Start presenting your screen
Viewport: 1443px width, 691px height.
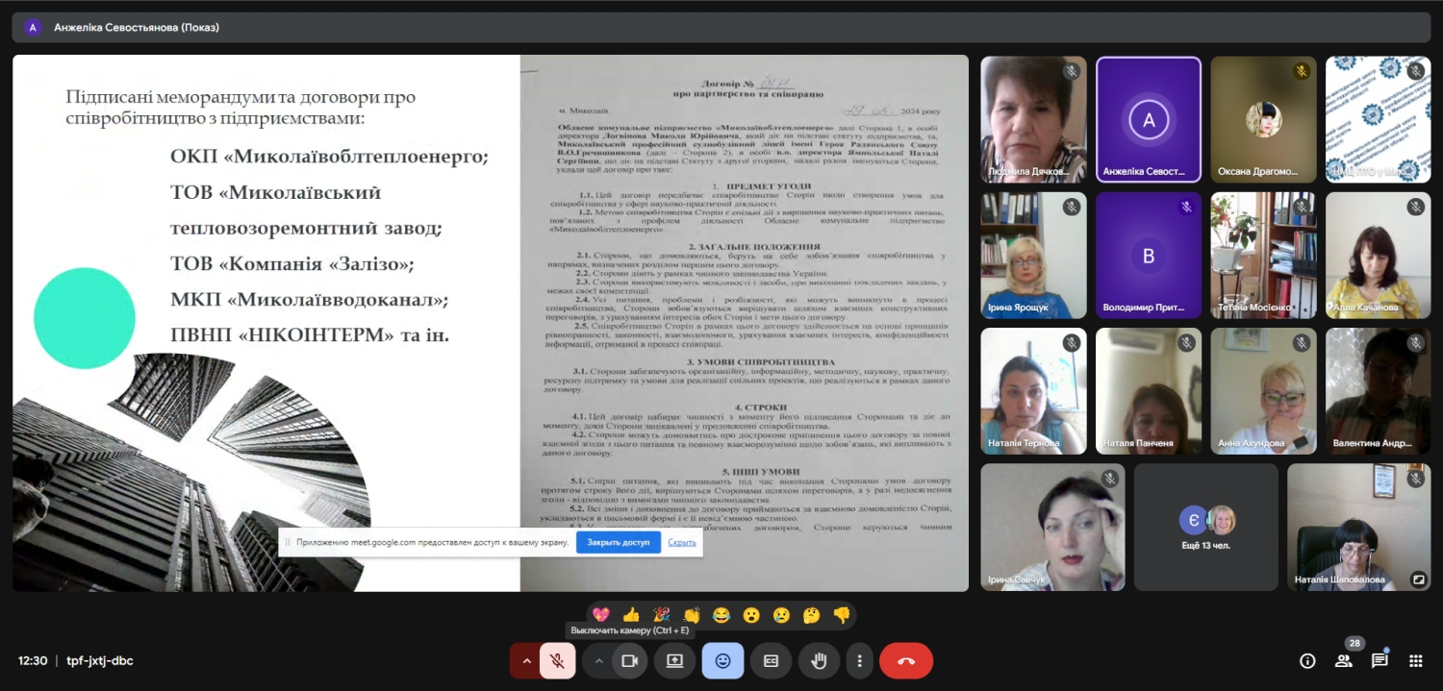[x=674, y=660]
